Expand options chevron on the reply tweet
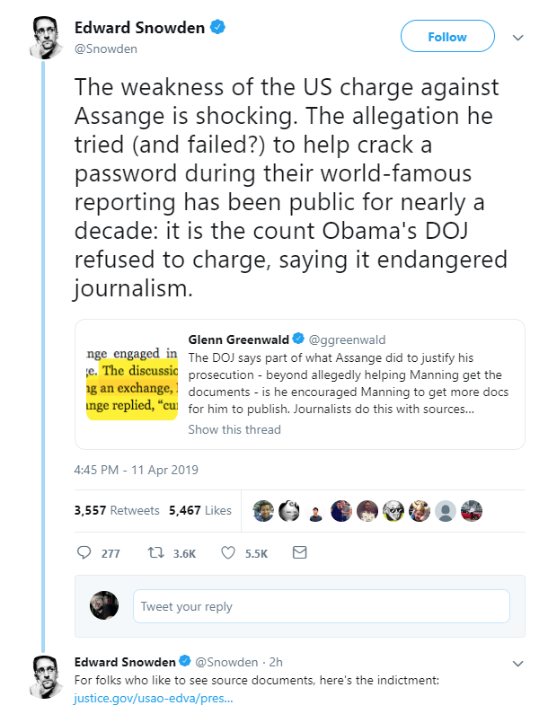539x714 pixels. [x=517, y=664]
